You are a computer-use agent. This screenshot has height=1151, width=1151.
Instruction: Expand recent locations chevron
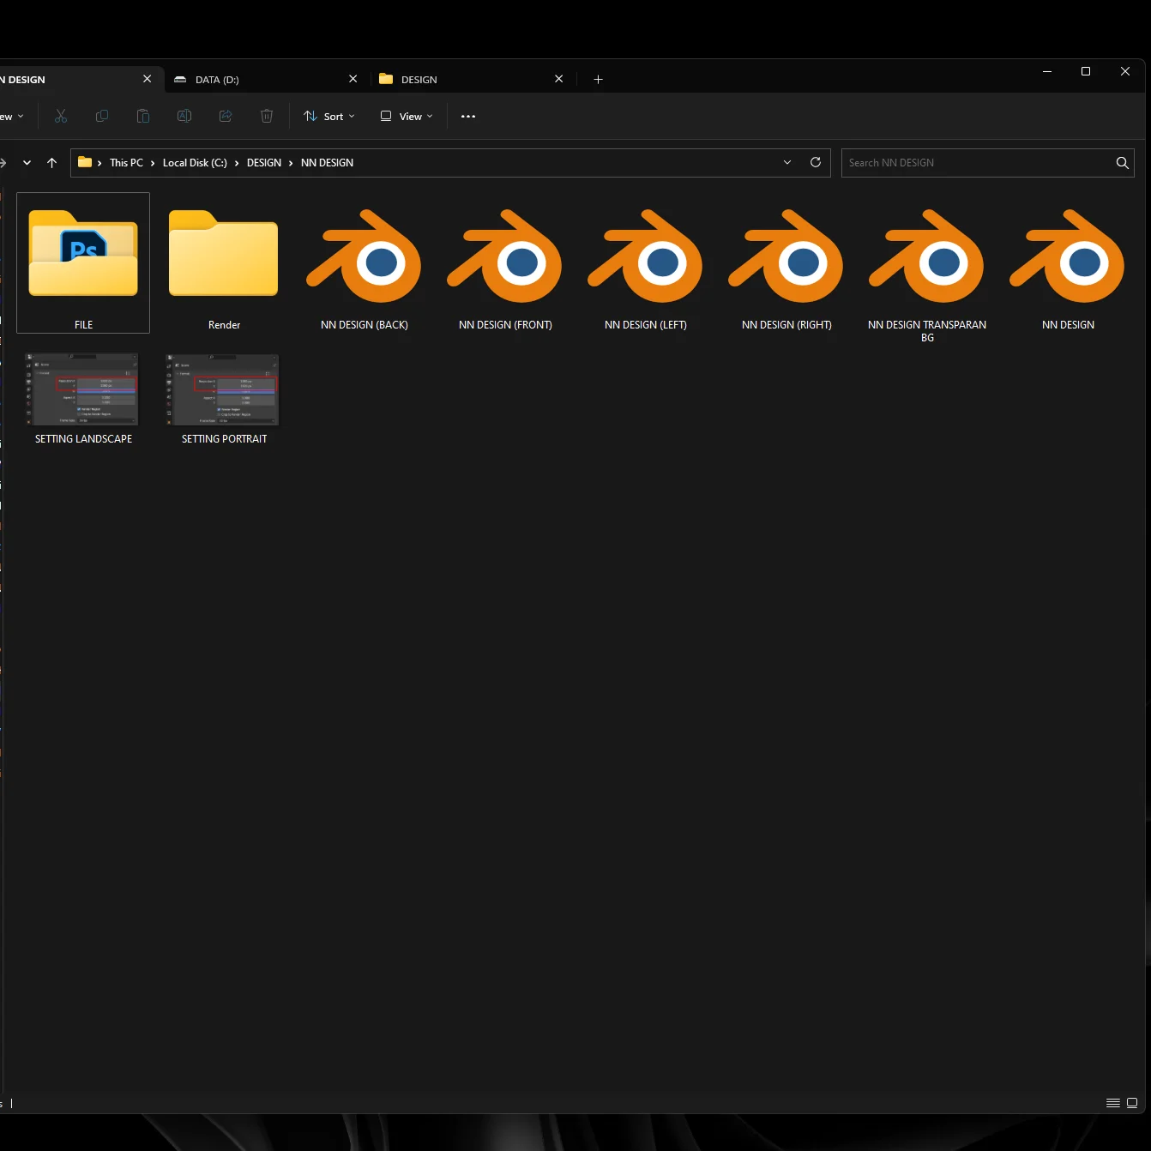click(x=27, y=162)
